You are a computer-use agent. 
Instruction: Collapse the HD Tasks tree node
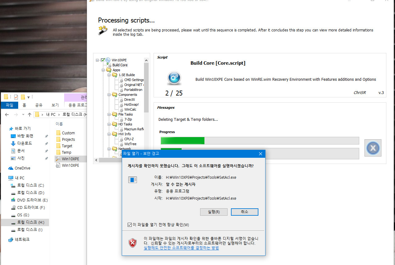point(109,124)
